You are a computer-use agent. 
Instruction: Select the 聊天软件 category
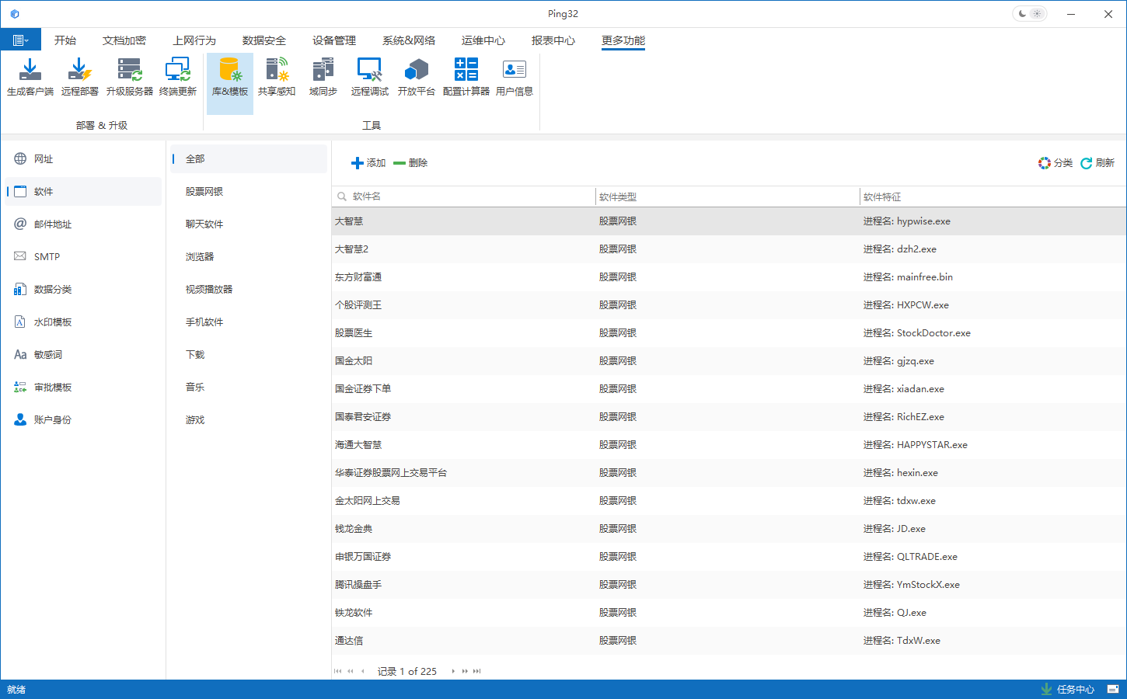coord(204,224)
